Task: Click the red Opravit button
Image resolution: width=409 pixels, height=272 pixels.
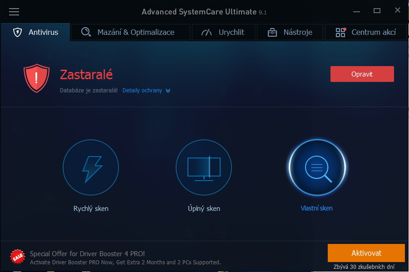Action: (x=362, y=74)
